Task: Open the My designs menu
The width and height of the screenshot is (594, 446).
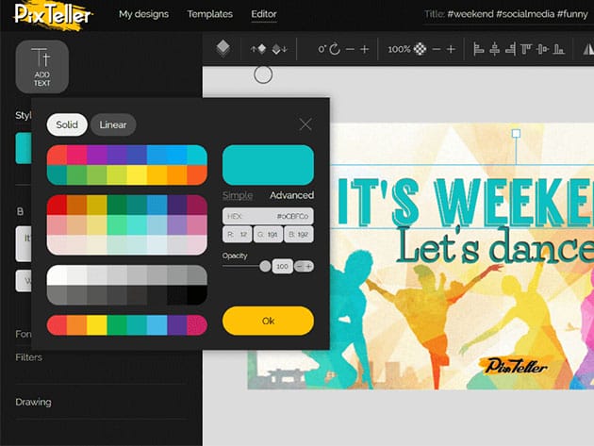Action: (144, 15)
